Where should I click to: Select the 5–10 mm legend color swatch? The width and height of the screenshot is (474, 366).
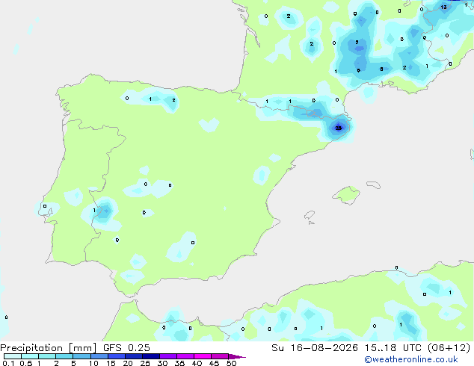coord(81,356)
